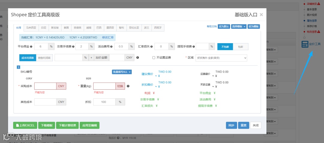
Task: Switch to the 新加坡 tab
Action: [55, 28]
